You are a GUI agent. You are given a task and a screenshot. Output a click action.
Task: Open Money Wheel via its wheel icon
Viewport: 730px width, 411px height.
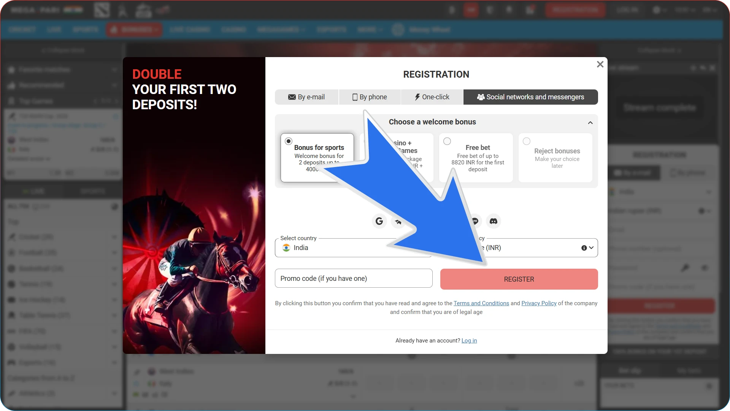(x=398, y=29)
